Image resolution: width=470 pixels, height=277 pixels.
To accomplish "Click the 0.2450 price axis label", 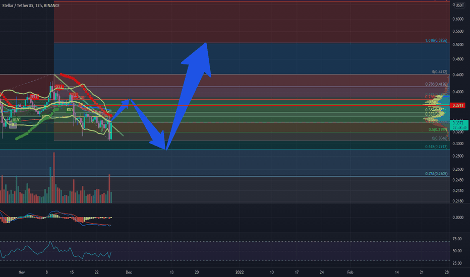I will coord(458,180).
